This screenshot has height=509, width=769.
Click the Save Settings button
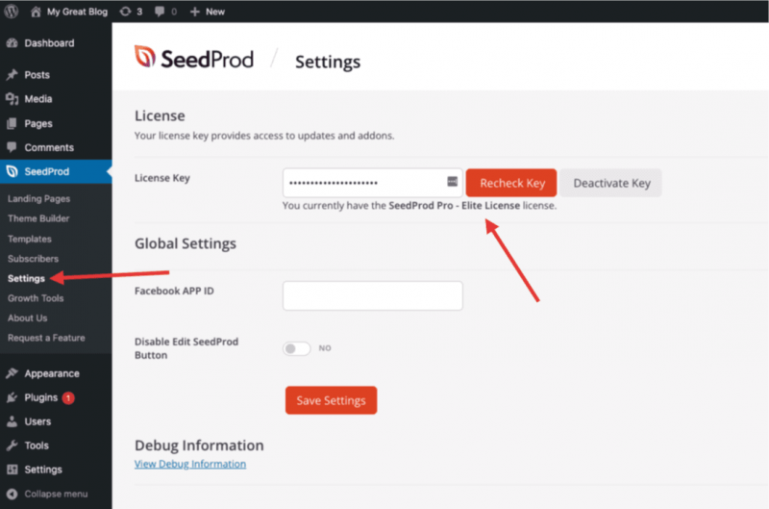coord(331,400)
